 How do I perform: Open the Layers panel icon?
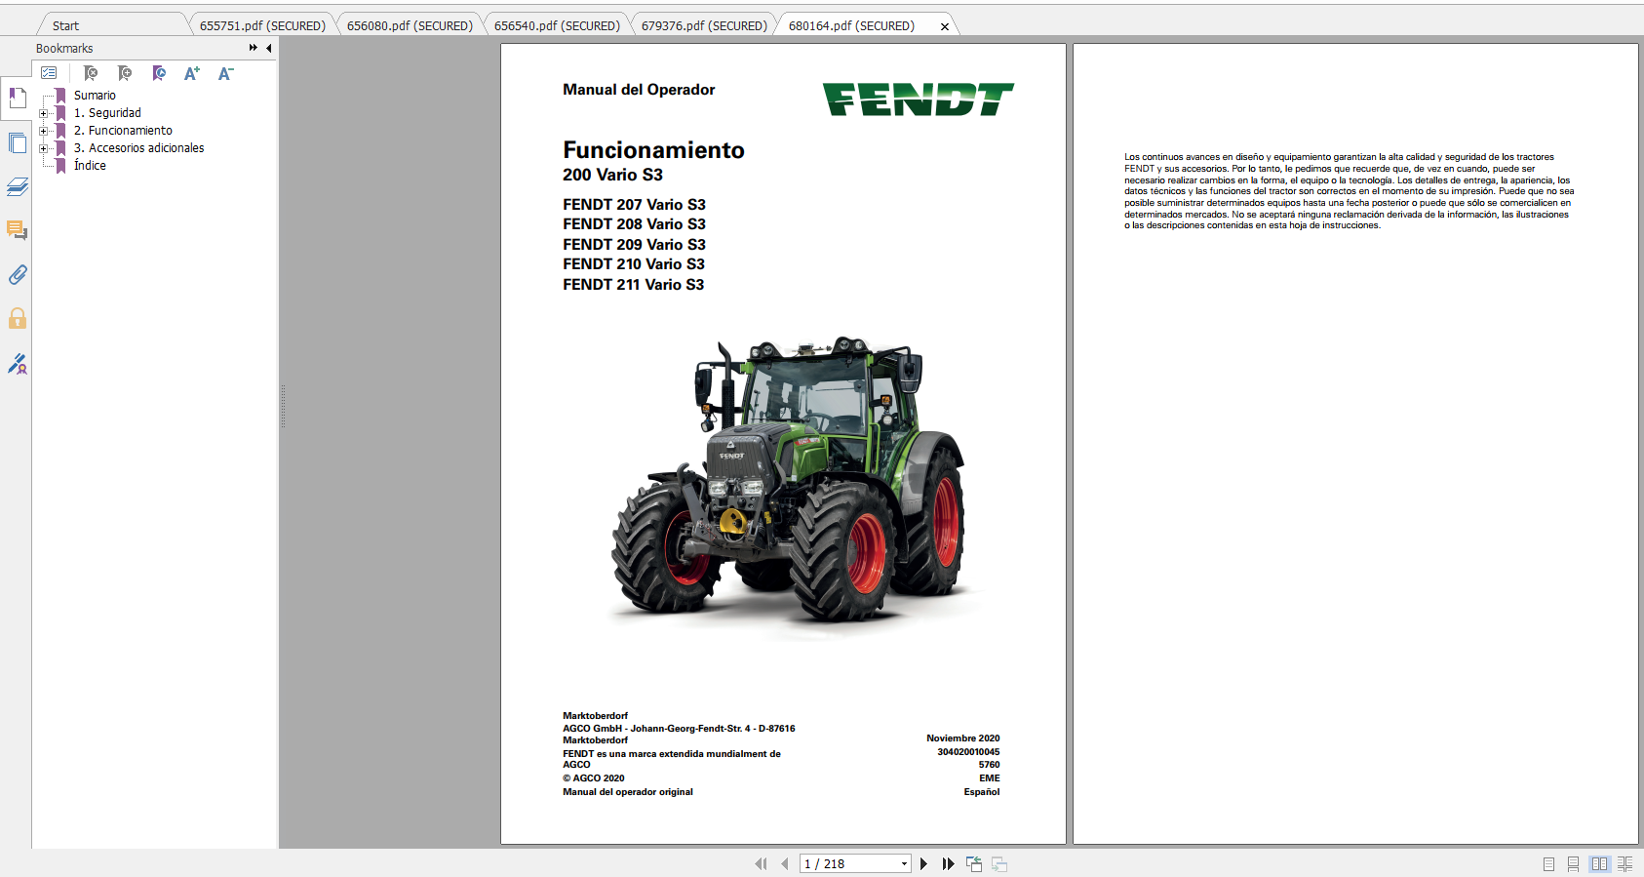(18, 187)
